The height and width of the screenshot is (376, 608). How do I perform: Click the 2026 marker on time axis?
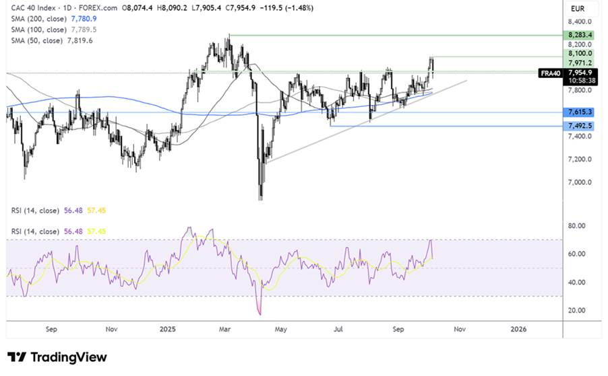coord(518,330)
